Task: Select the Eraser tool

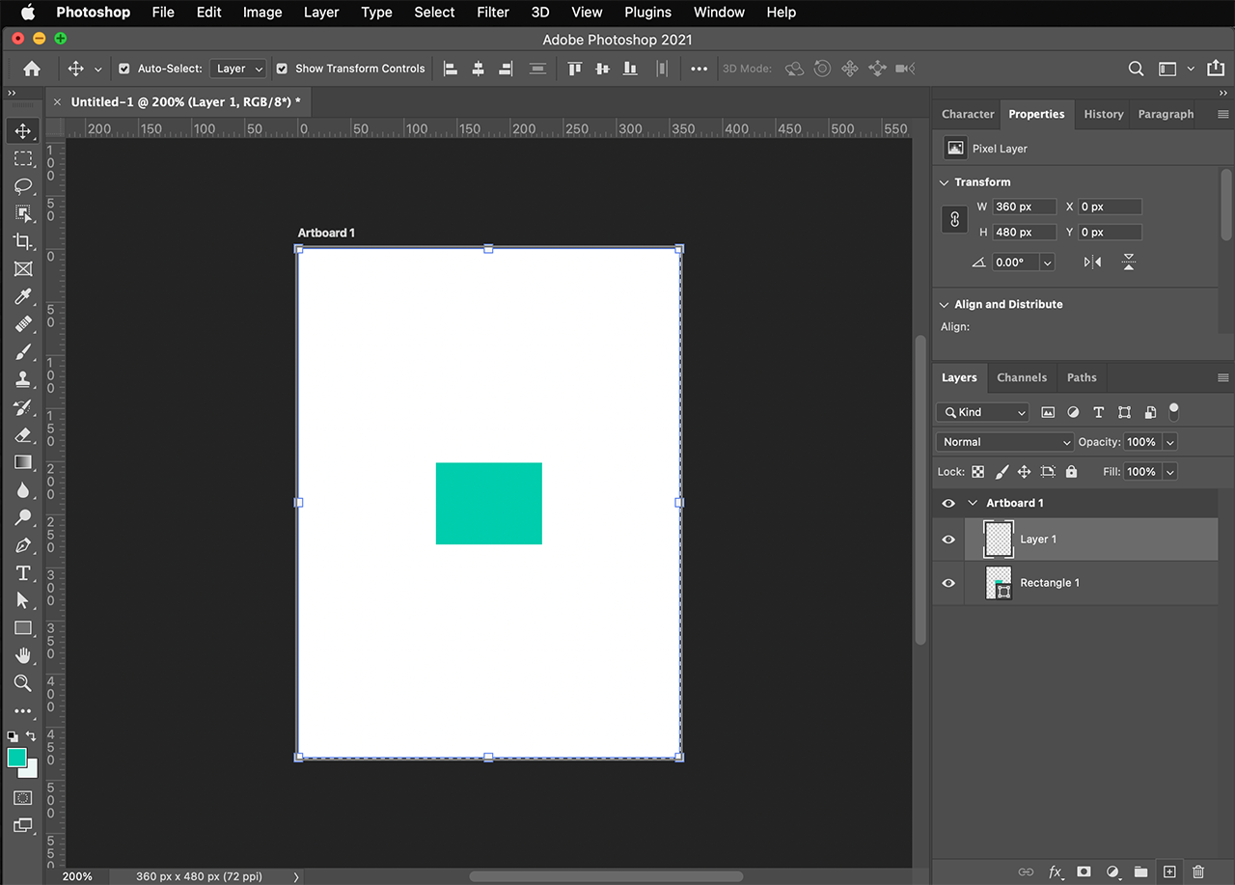Action: click(x=23, y=434)
